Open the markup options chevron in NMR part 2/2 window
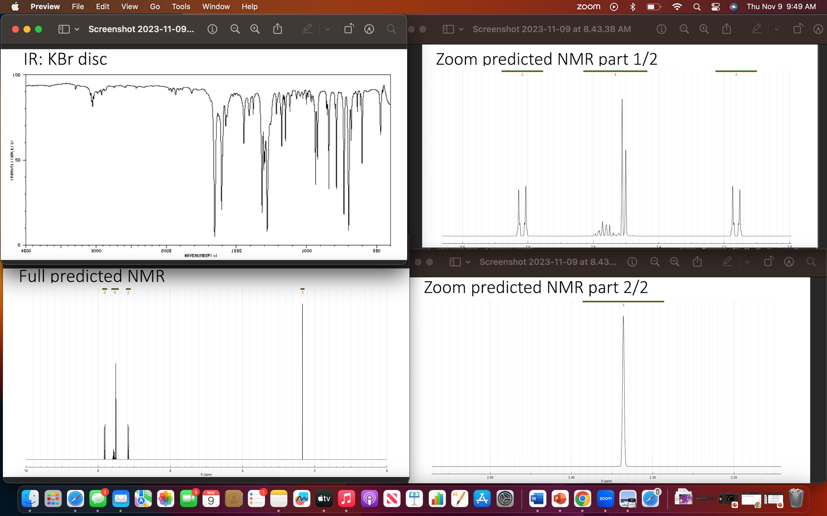The width and height of the screenshot is (827, 516). 747,262
